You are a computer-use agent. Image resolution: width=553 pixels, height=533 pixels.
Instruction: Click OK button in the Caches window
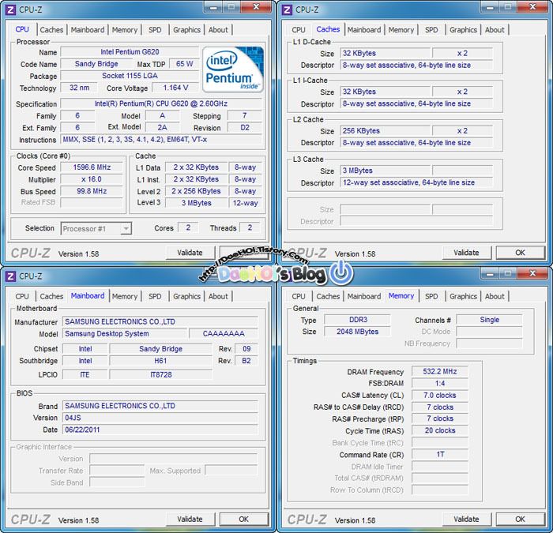520,253
